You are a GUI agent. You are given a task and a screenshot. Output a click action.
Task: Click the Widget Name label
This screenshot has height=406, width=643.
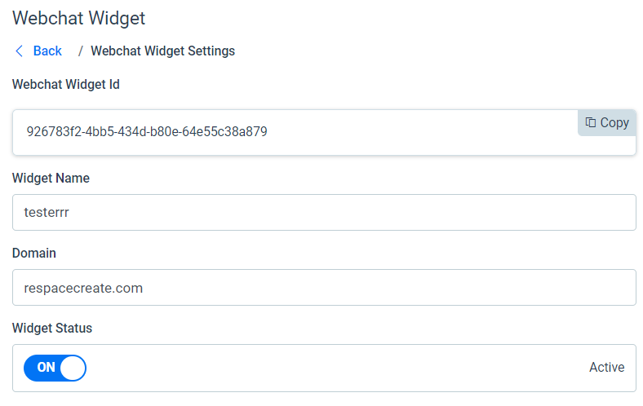tap(51, 179)
